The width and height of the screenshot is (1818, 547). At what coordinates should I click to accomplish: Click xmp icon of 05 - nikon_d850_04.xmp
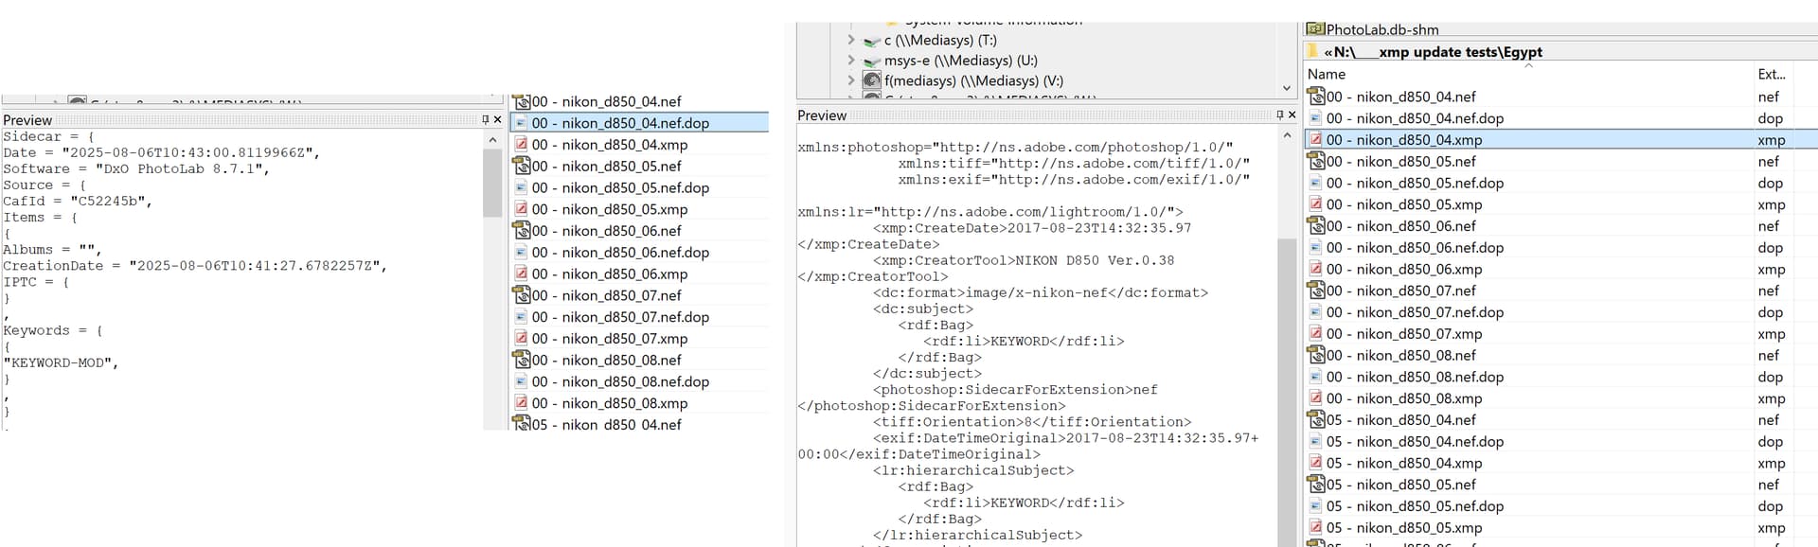(x=1315, y=463)
